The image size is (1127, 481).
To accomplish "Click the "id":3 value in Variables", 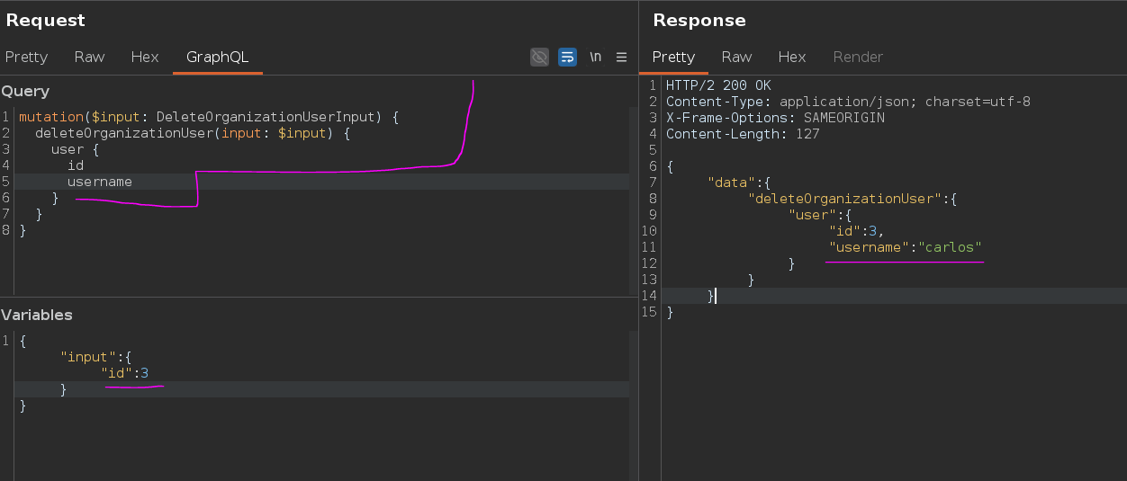I will point(125,373).
